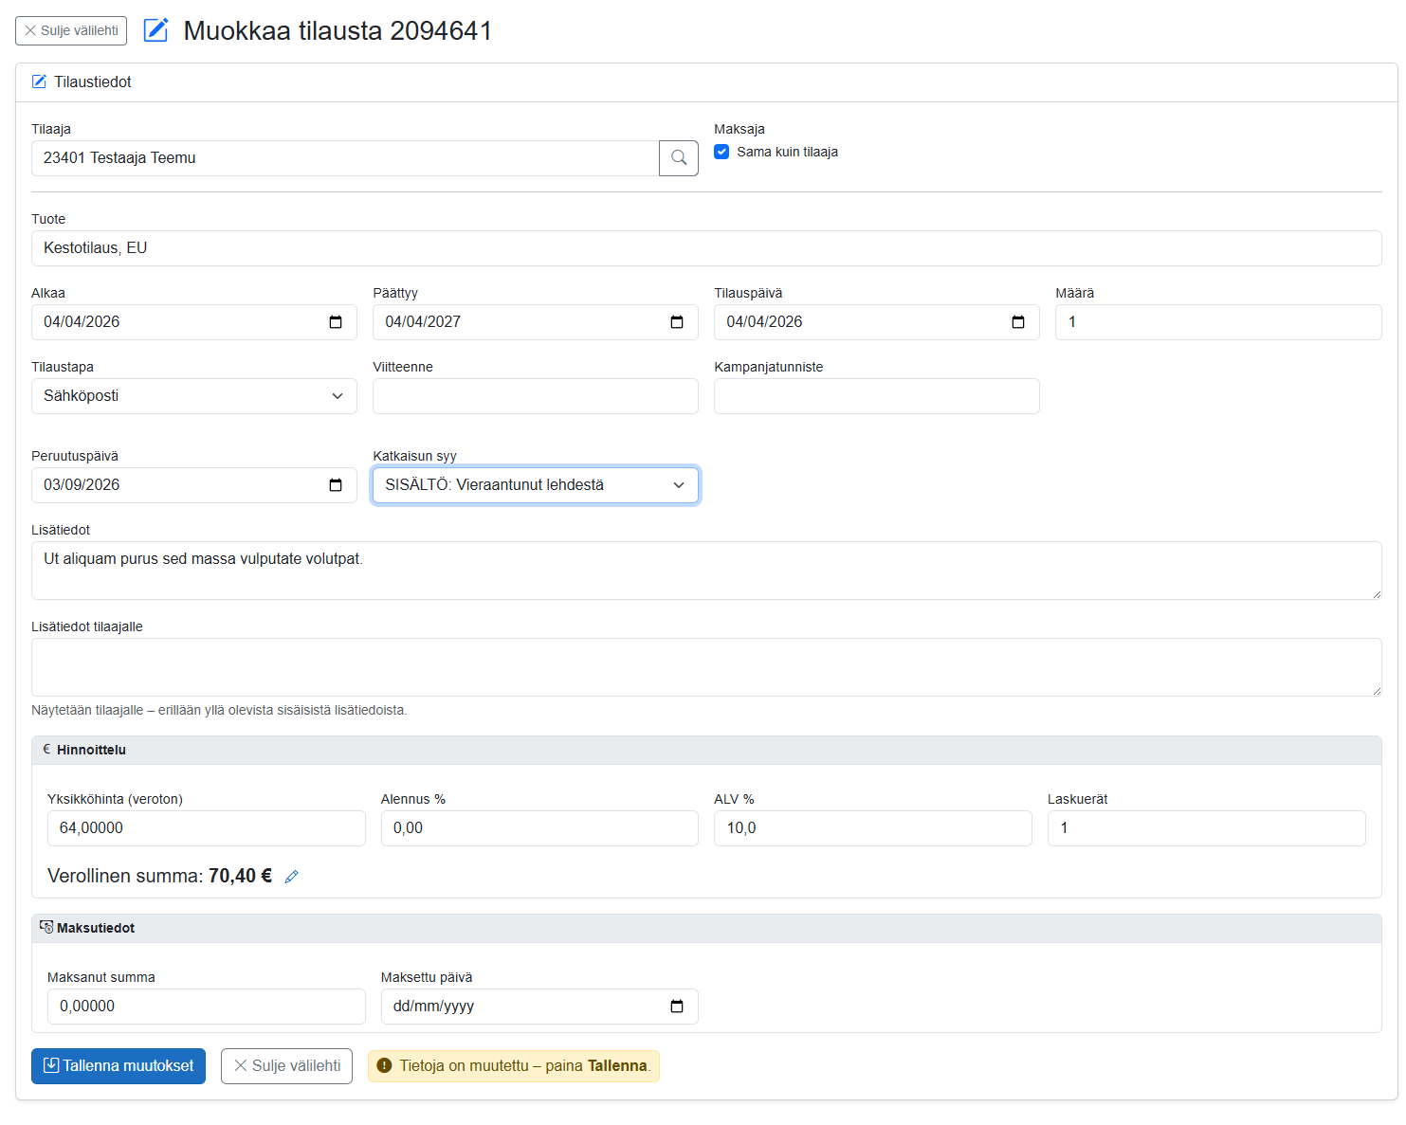This screenshot has width=1406, height=1125.
Task: Toggle the Sama kuin tilaaja checkbox
Action: coord(721,152)
